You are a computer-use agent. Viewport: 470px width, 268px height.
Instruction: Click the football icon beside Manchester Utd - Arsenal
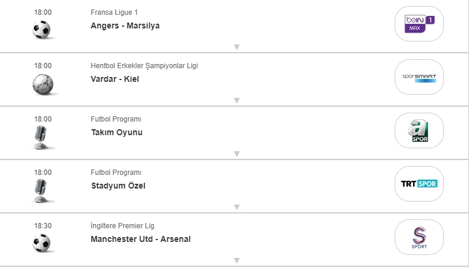click(x=42, y=243)
